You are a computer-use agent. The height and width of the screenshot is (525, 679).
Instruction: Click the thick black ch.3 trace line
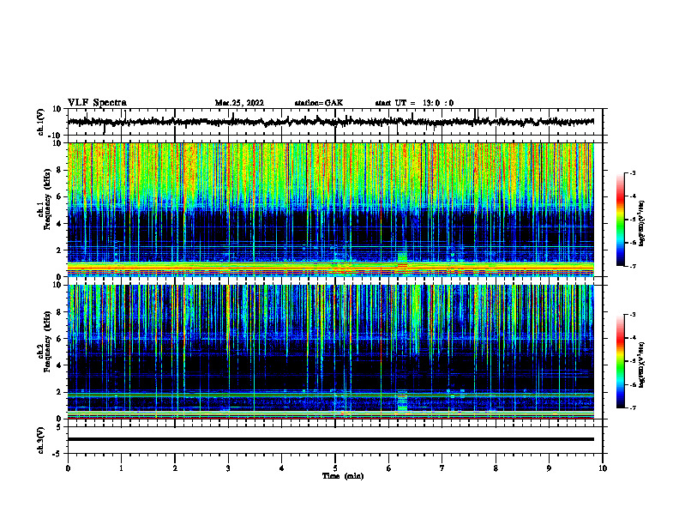pyautogui.click(x=330, y=439)
